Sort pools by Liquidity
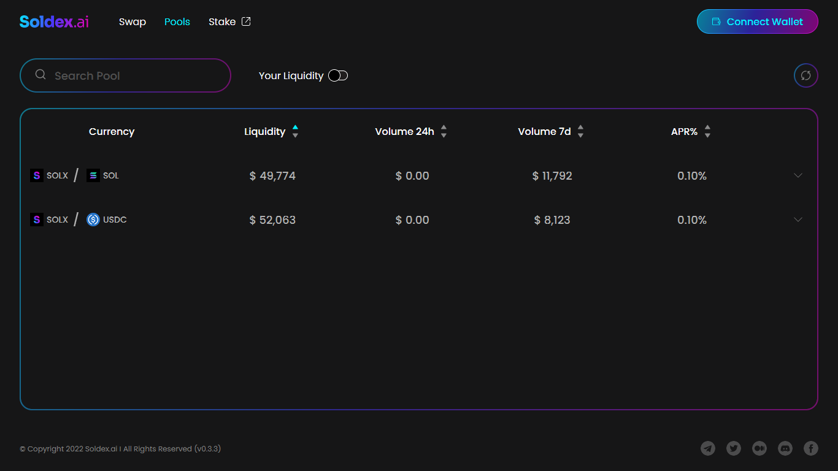This screenshot has width=838, height=471. click(271, 131)
